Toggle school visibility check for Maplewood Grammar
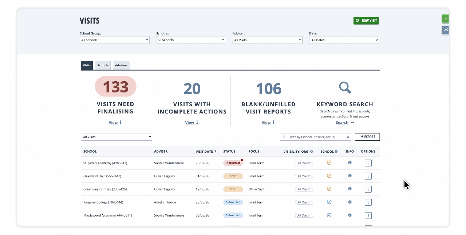Image resolution: width=466 pixels, height=235 pixels. (x=329, y=215)
